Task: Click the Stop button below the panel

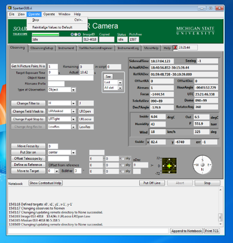Action: (207, 183)
